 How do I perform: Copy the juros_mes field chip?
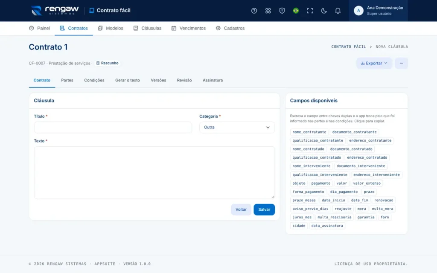point(302,217)
